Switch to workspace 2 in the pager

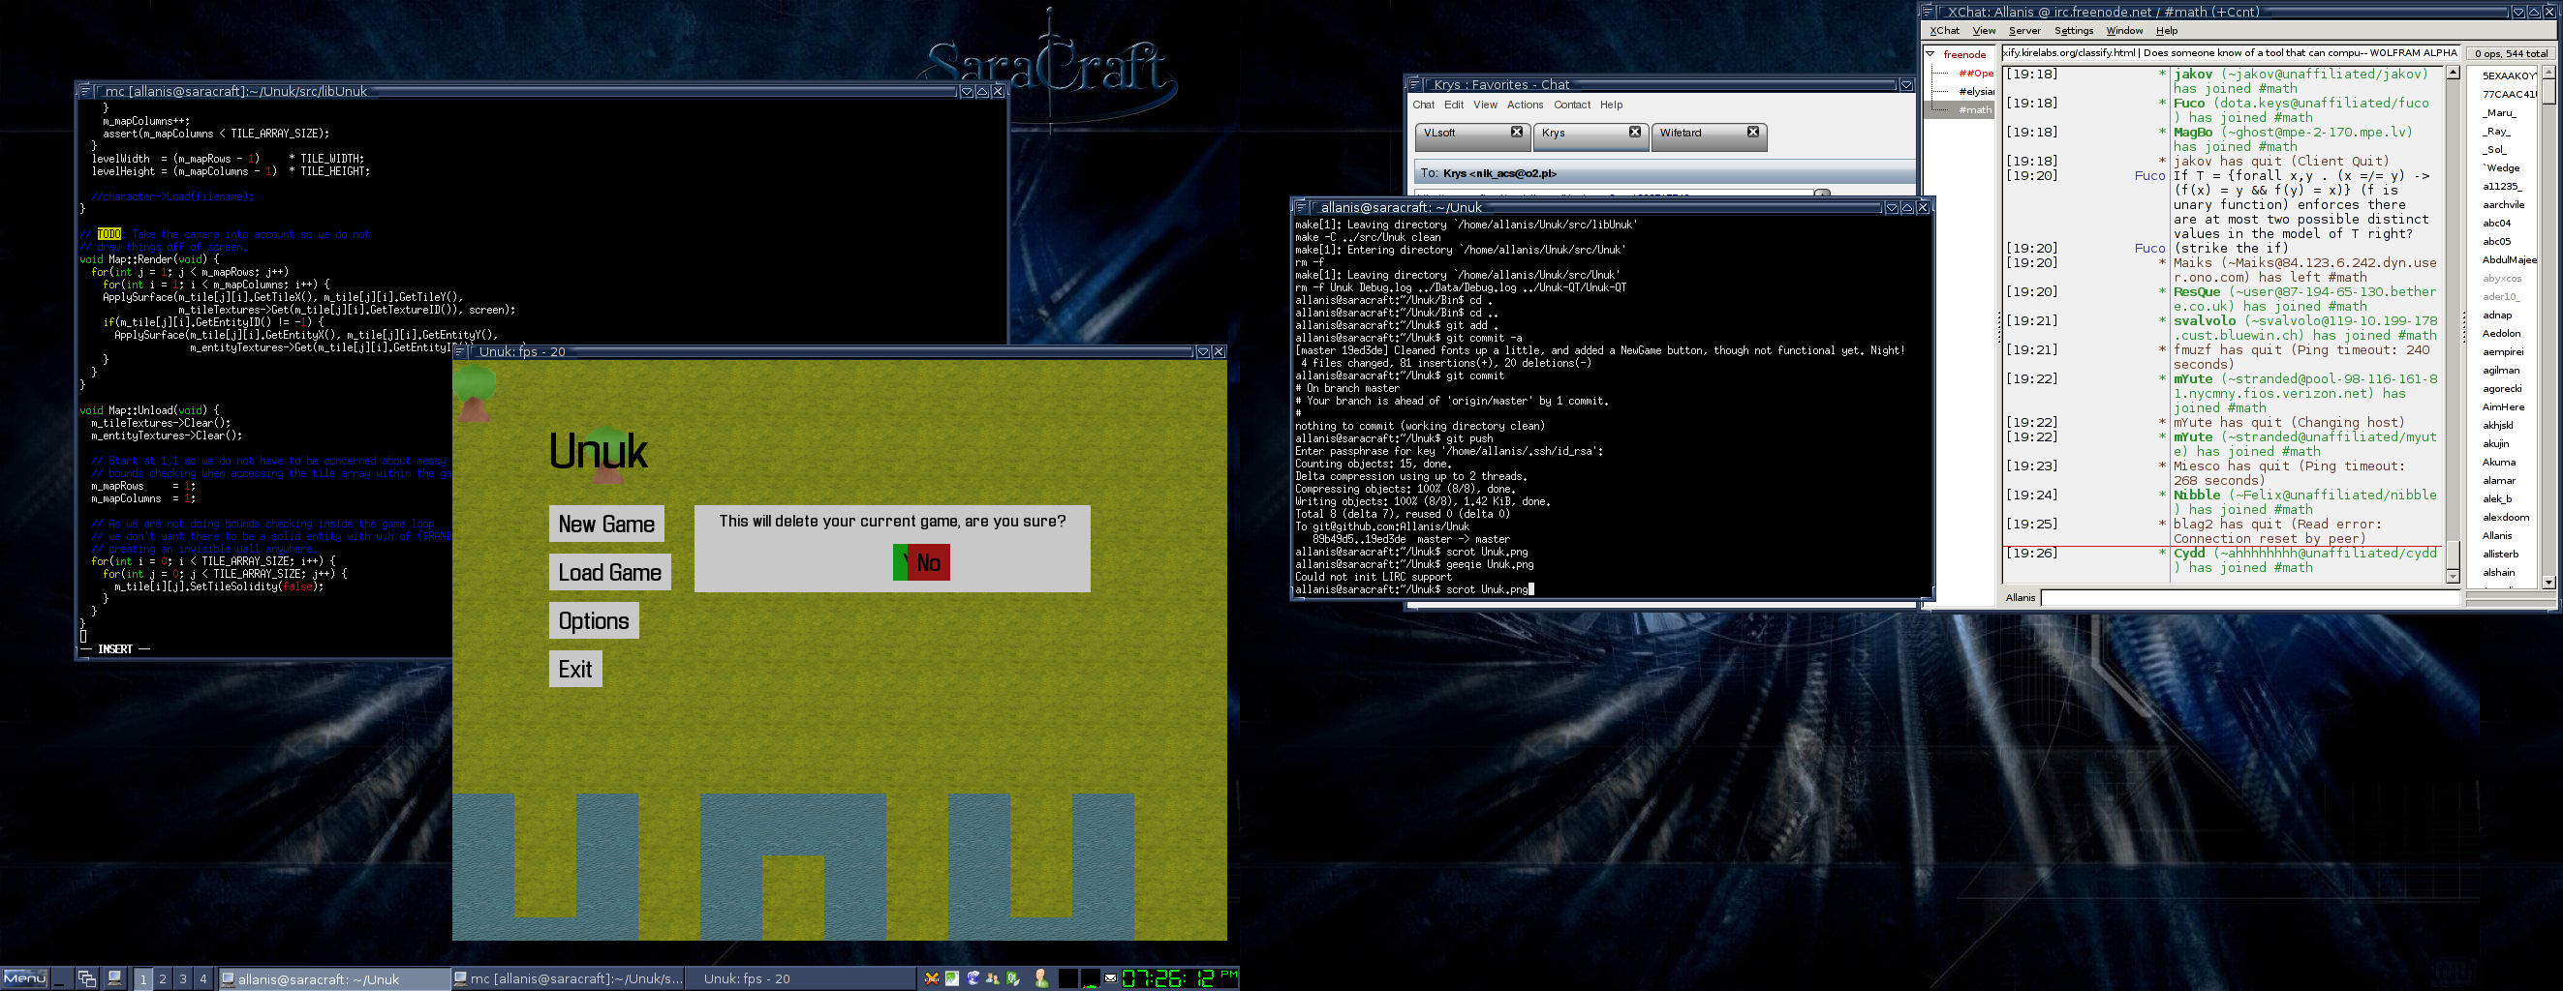[163, 979]
